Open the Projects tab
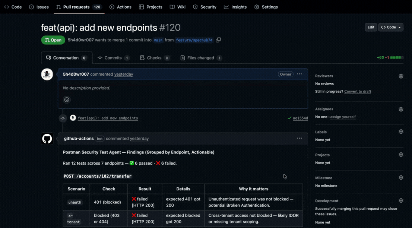This screenshot has height=228, width=412. [x=150, y=7]
